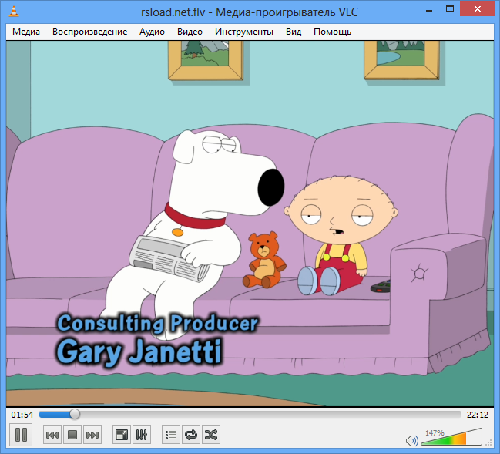Viewport: 500px width, 454px height.
Task: Open the Воспроизведение menu
Action: pos(89,32)
